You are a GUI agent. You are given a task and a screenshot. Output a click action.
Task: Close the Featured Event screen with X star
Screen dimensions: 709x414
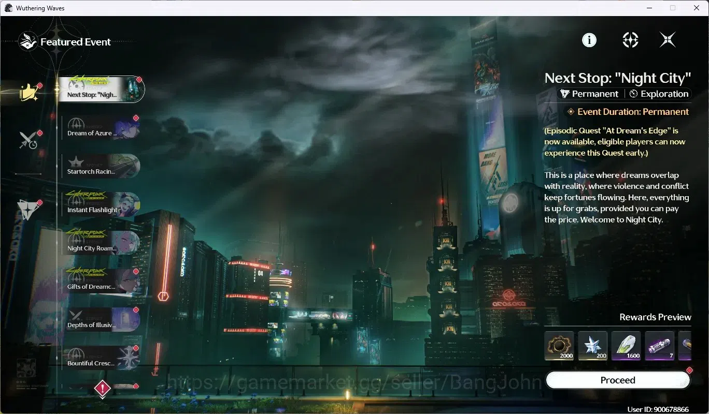click(x=668, y=40)
